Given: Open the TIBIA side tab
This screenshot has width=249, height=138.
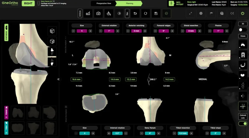Looking at the screenshot, I should [6, 128].
